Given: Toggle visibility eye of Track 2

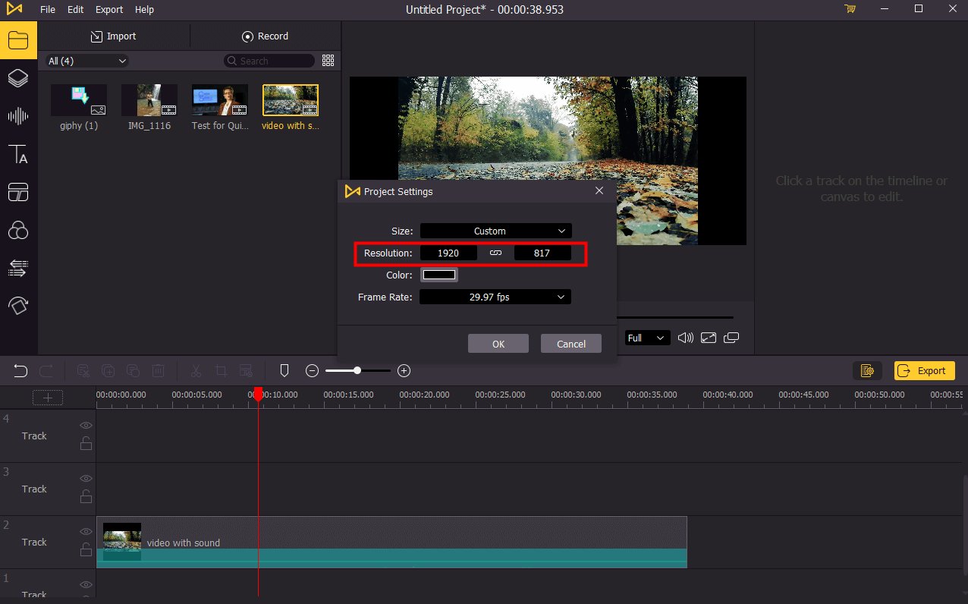Looking at the screenshot, I should point(86,532).
